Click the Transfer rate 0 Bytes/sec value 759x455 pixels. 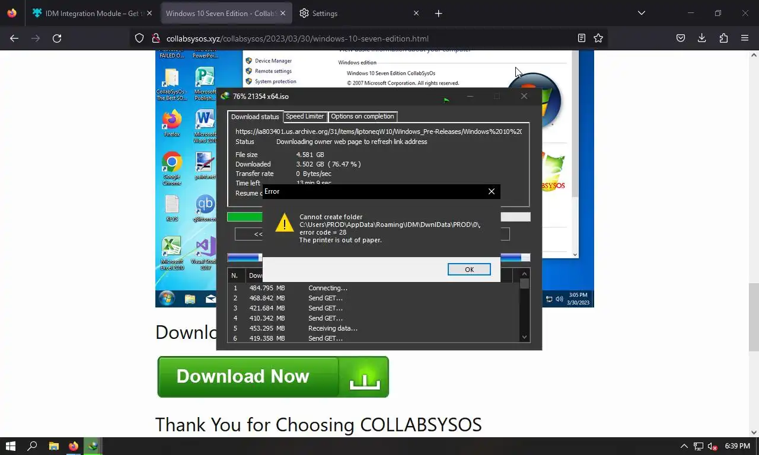tap(314, 174)
